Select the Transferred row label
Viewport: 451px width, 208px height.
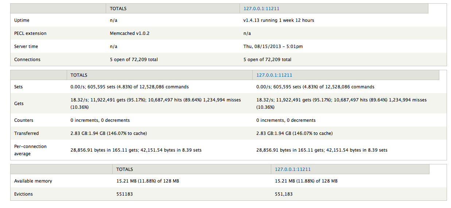pyautogui.click(x=26, y=133)
